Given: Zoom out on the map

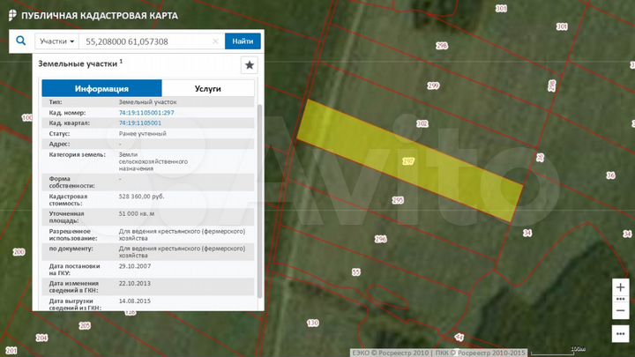Looking at the screenshot, I should point(621,311).
